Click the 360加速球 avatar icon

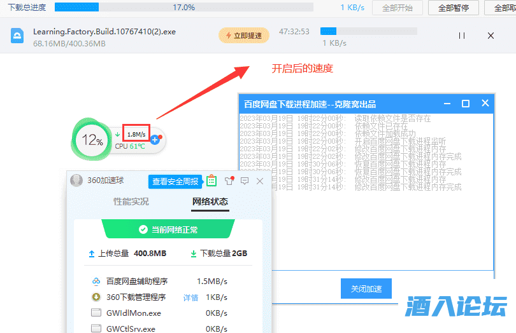coord(76,180)
